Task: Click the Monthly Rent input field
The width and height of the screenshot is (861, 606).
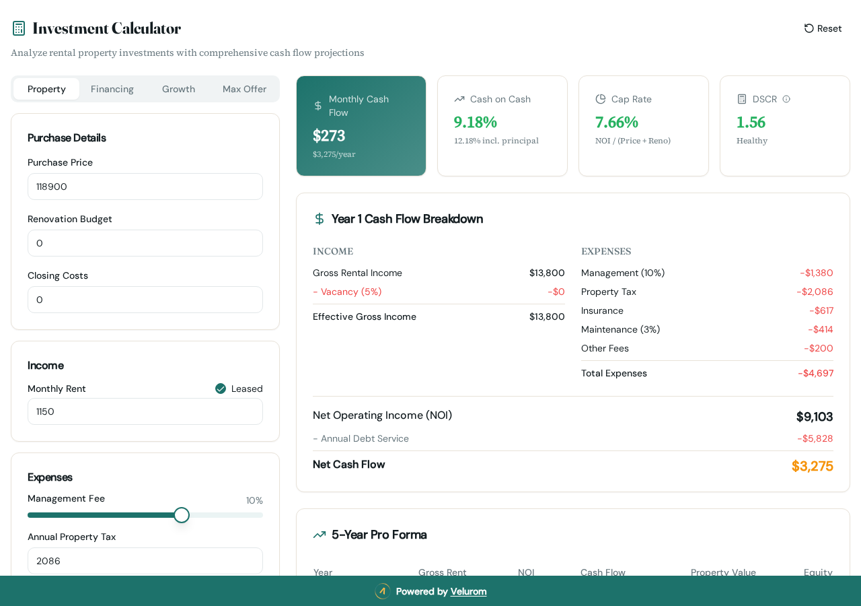Action: pyautogui.click(x=145, y=411)
